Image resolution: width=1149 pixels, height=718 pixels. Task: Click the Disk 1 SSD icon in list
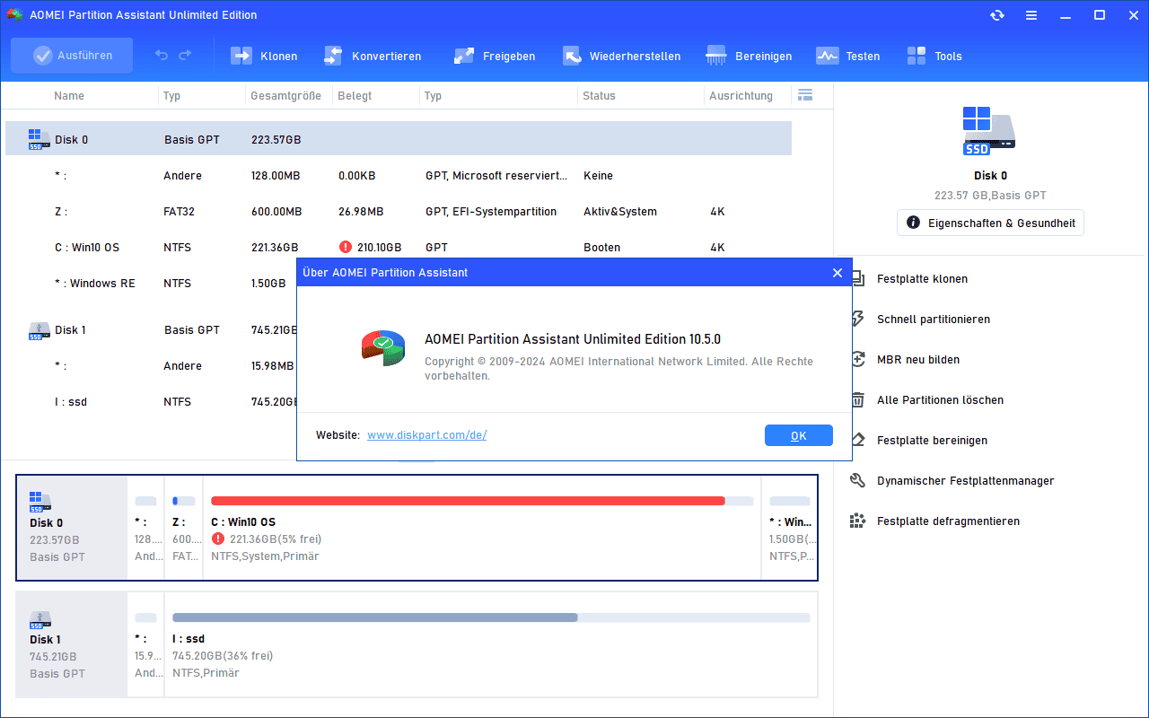tap(39, 331)
